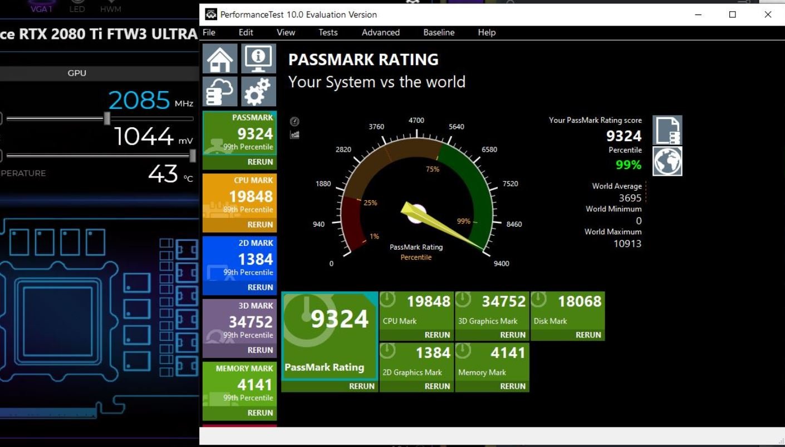Click RERUN on the 3D Graphics Mark tile
Viewport: 785px width, 447px height.
click(513, 335)
